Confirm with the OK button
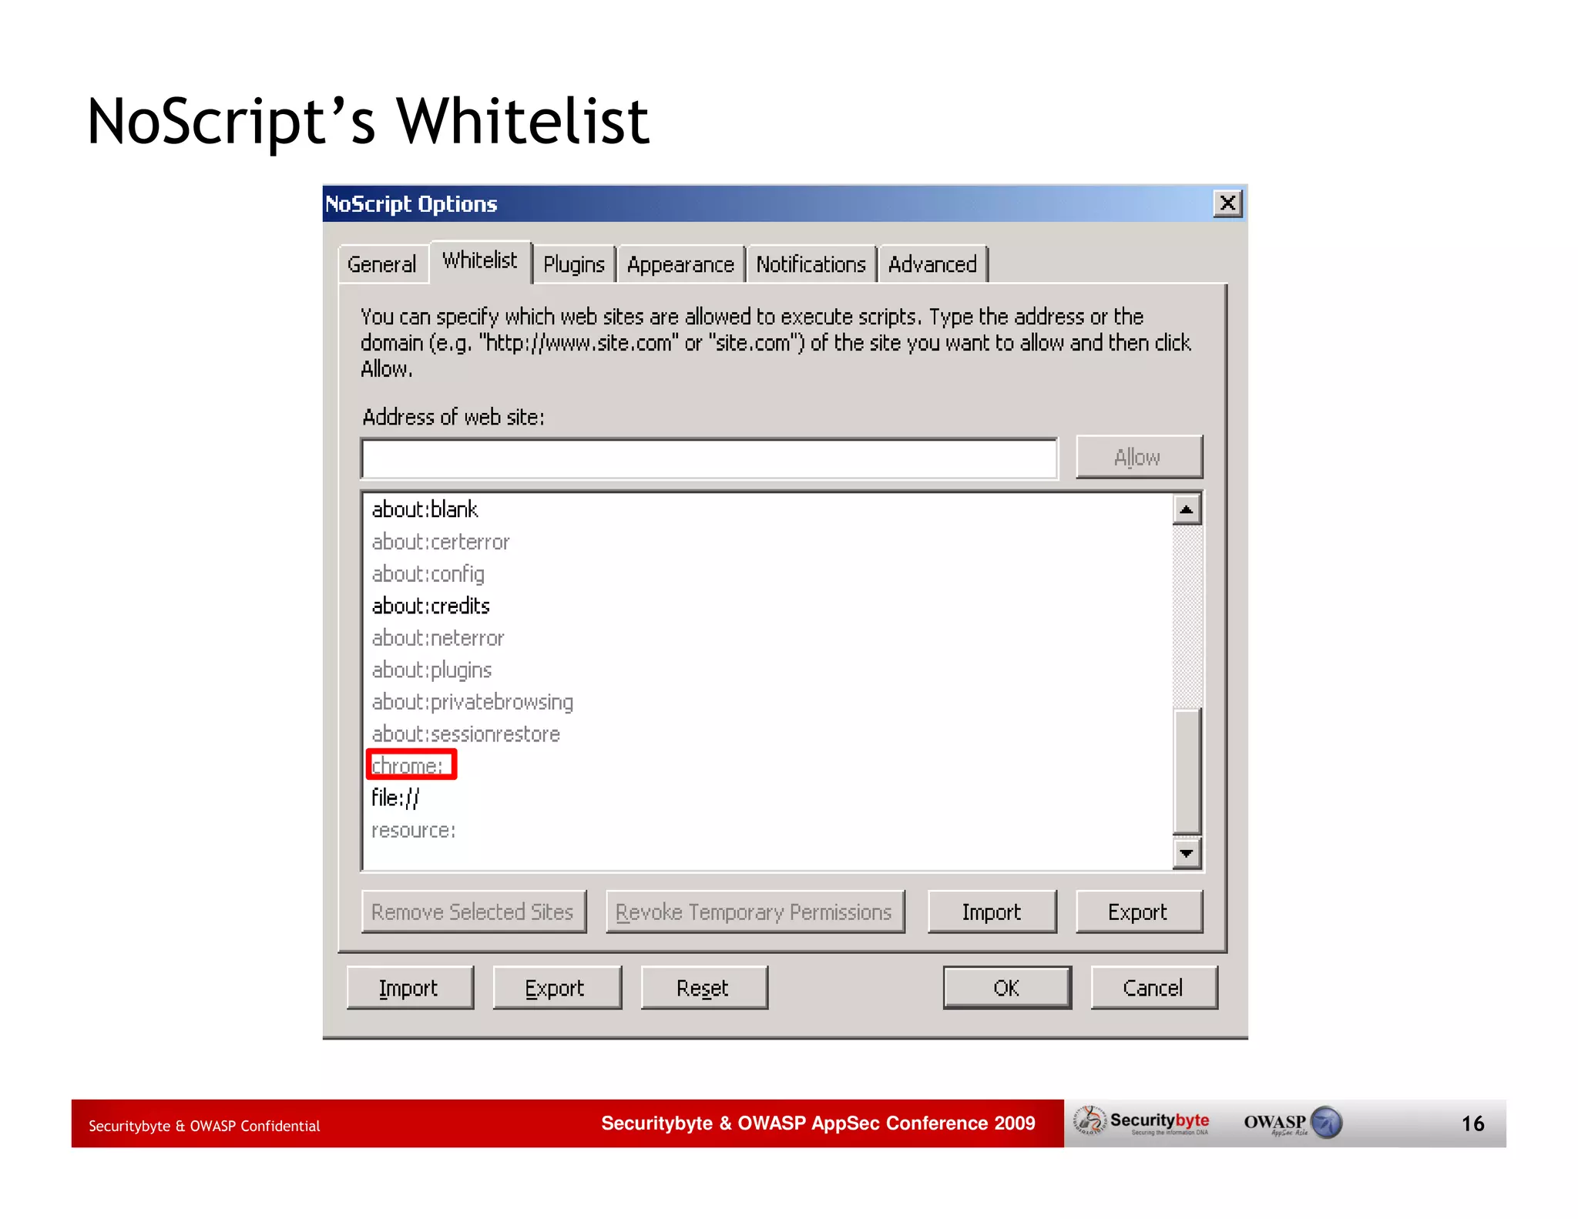Viewport: 1578px width, 1219px height. coord(1006,988)
